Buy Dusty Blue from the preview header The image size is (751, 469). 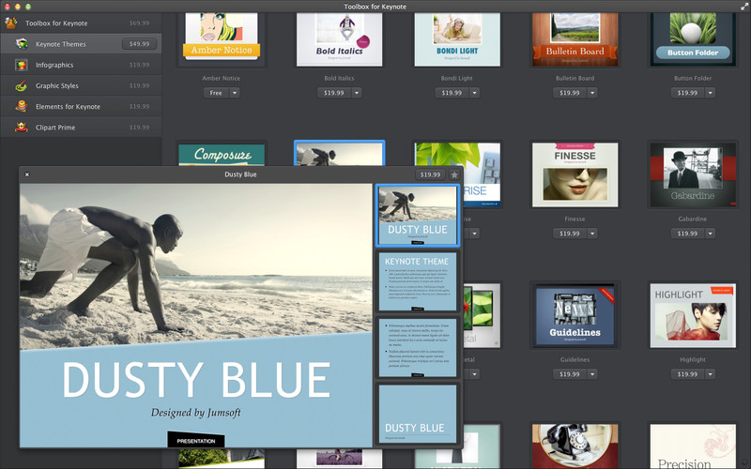430,174
